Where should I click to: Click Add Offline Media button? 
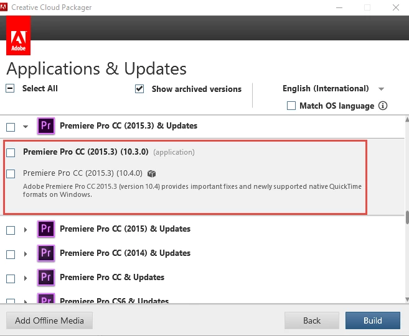[x=49, y=320]
